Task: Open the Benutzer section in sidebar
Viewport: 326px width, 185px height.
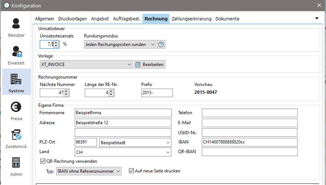Action: point(16,27)
